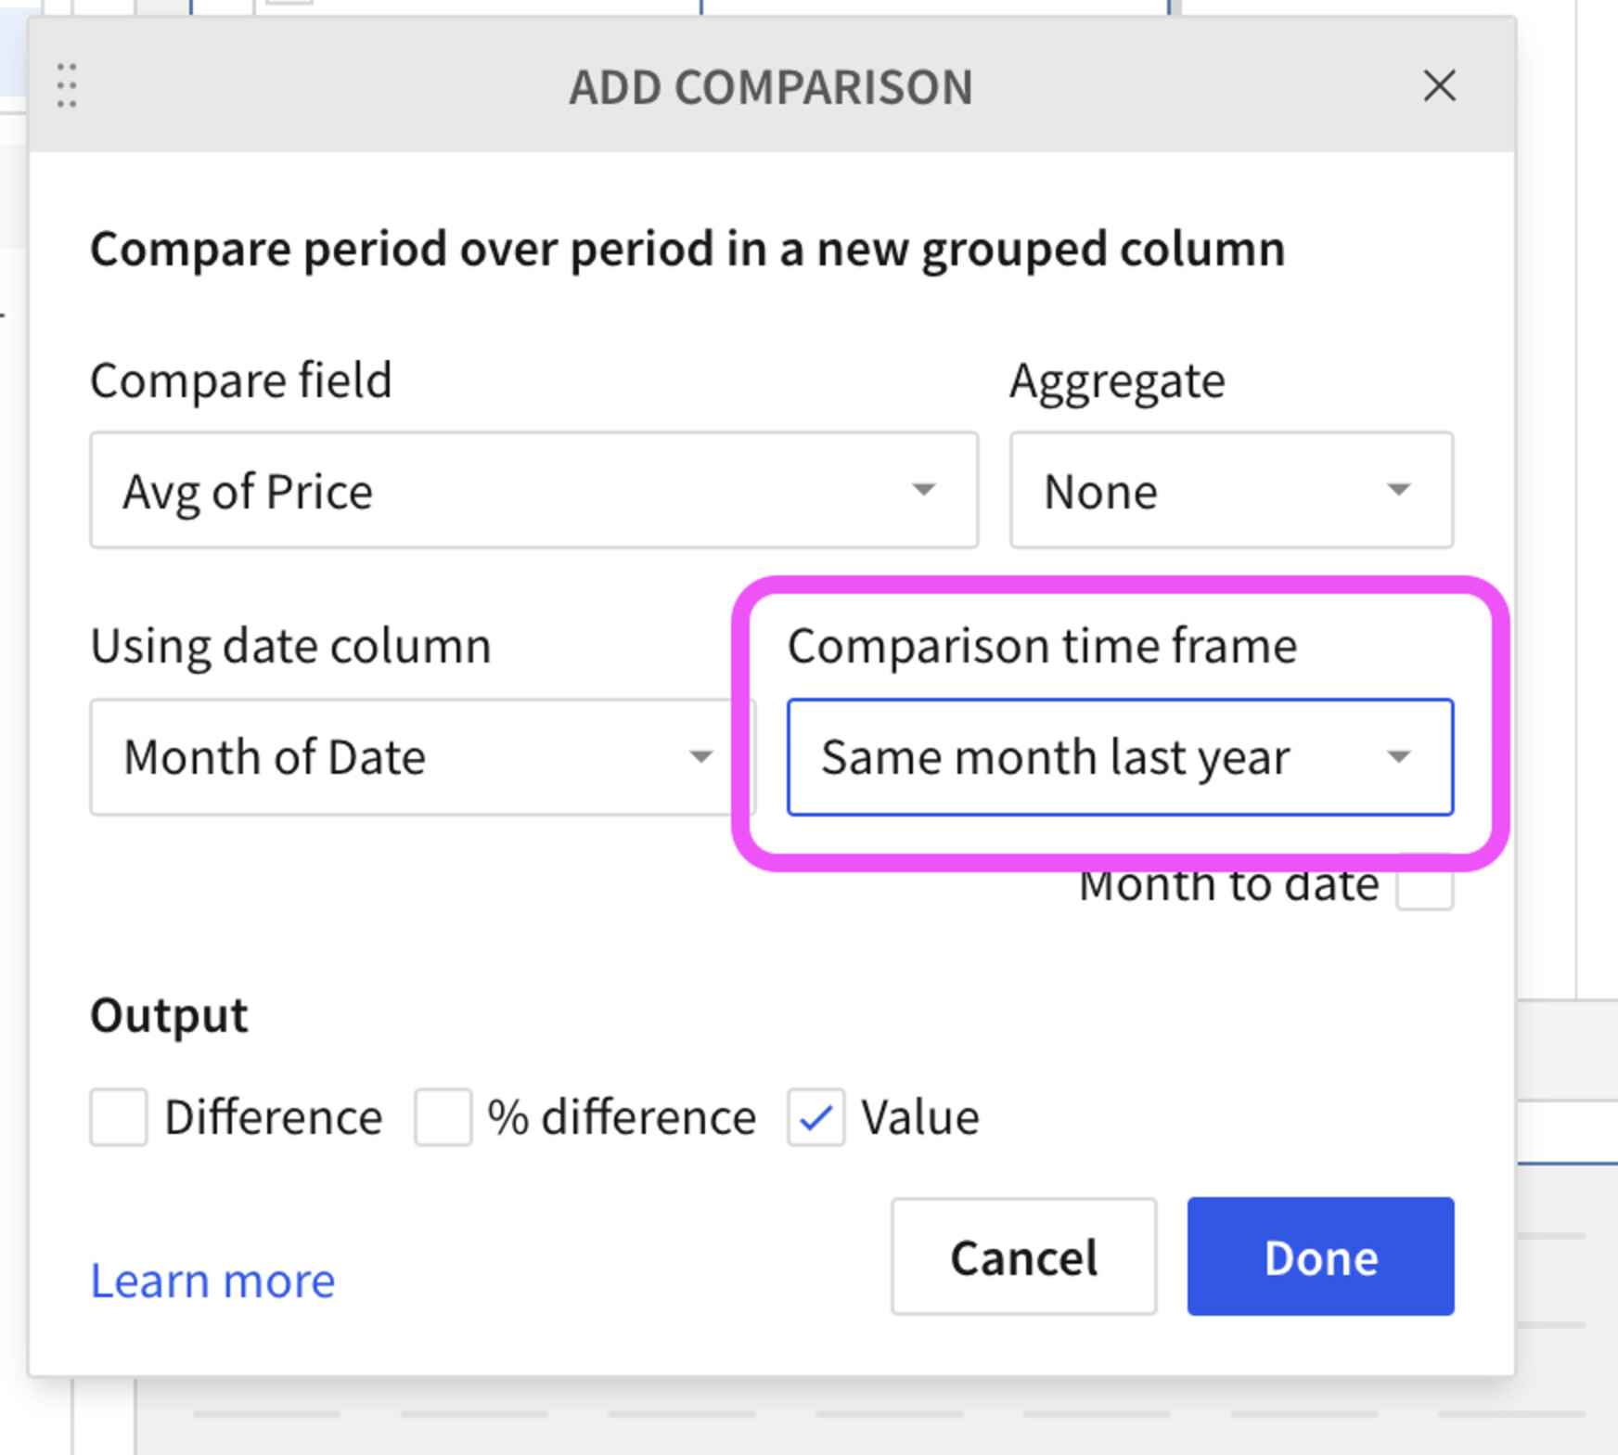Screen dimensions: 1618x1455
Task: Click the Done button
Action: pyautogui.click(x=1319, y=1257)
